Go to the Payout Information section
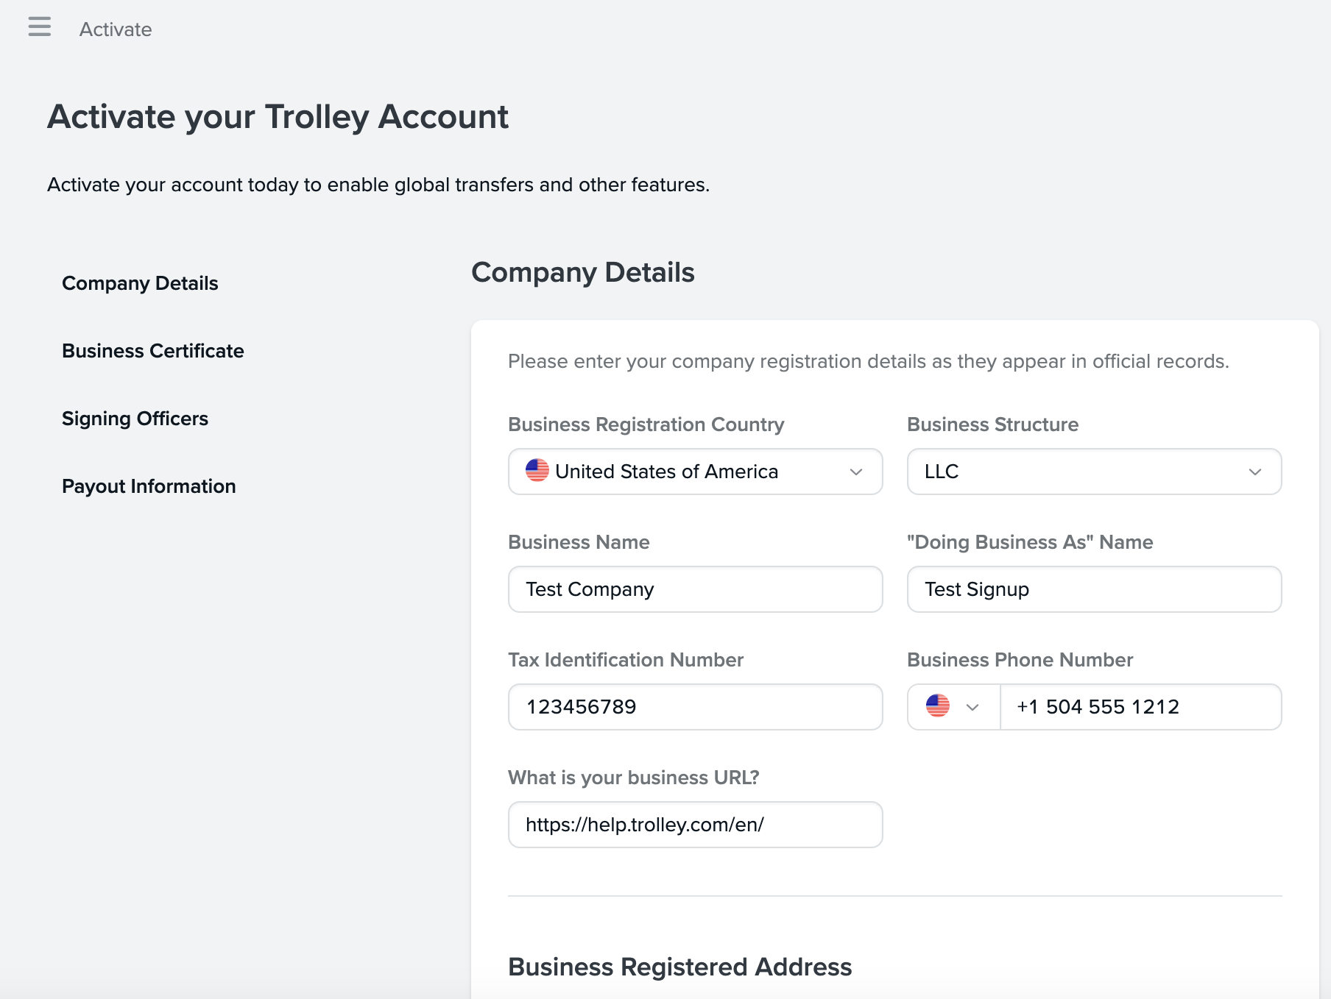Viewport: 1331px width, 999px height. pos(149,486)
